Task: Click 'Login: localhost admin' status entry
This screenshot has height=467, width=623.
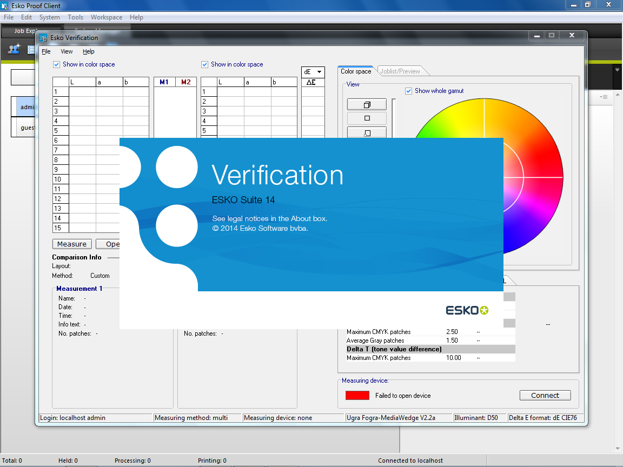Action: (96, 418)
